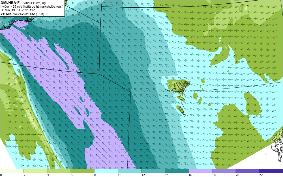Click the legend tick label '2'

pyautogui.click(x=25, y=175)
